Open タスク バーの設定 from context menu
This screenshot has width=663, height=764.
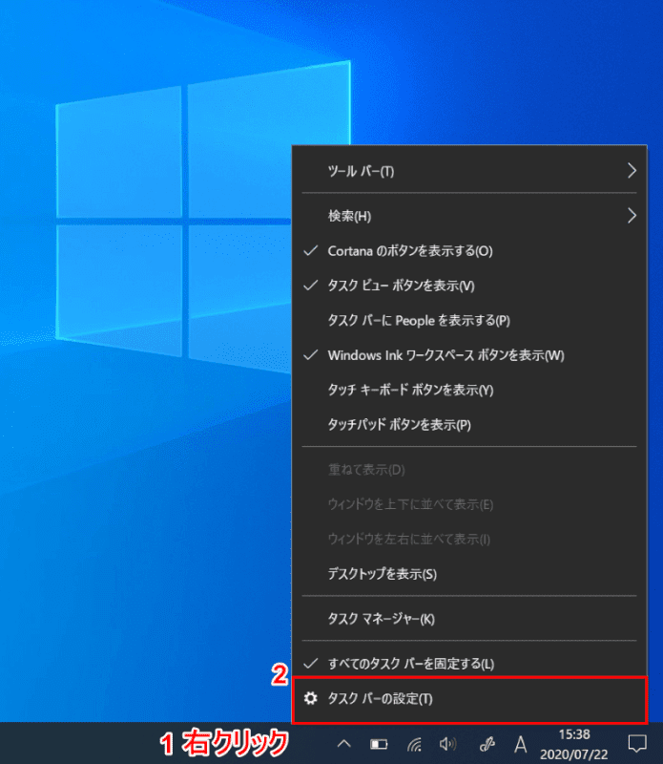tap(469, 699)
